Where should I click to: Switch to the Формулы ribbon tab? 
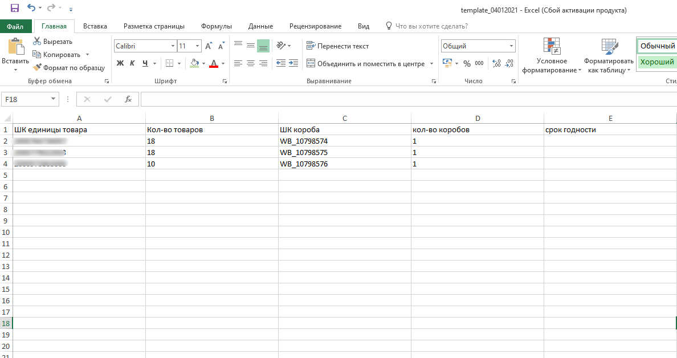click(x=216, y=26)
